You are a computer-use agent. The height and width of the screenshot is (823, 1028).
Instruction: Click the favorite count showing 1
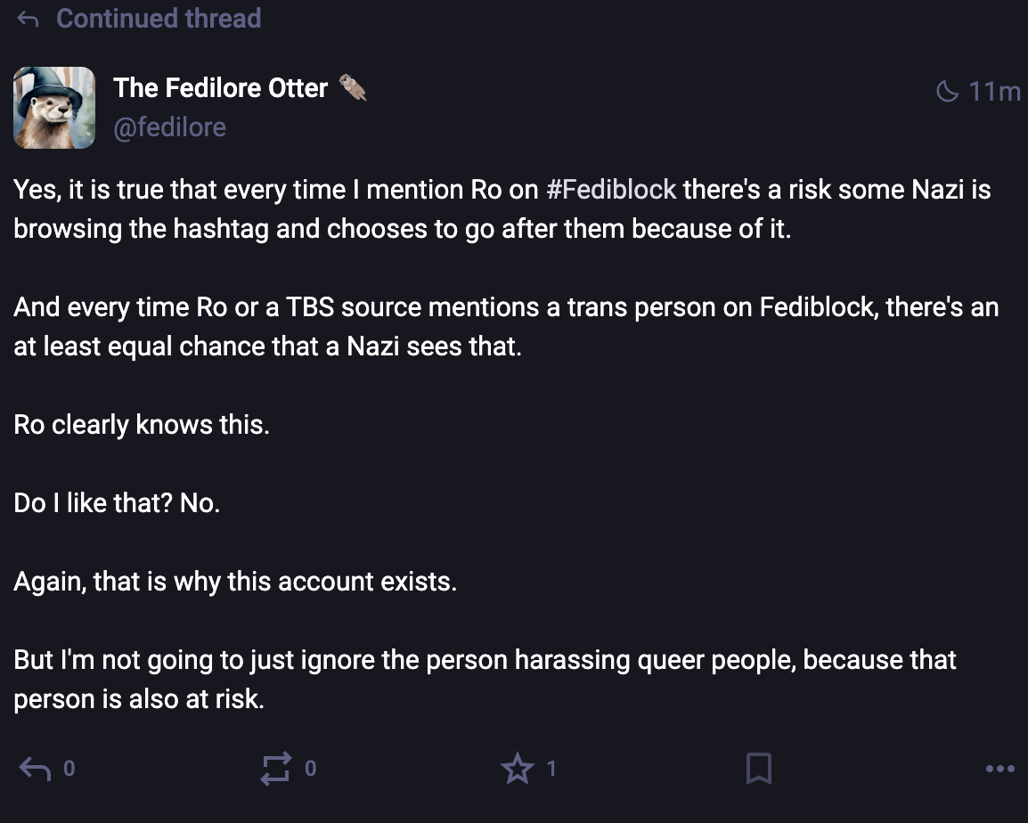click(551, 768)
